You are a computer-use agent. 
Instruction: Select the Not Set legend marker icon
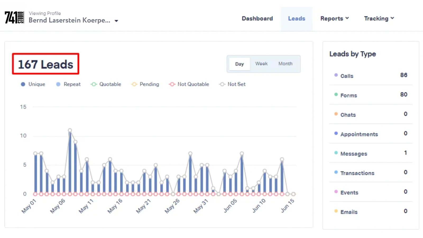click(x=222, y=84)
